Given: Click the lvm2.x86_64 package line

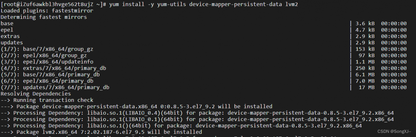Looking at the screenshot, I should point(101,132).
